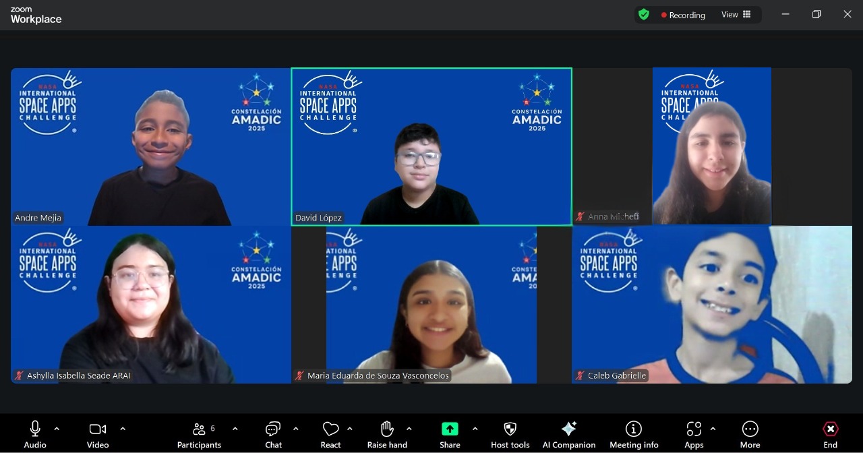Screen dimensions: 863x453
Task: Open the More options menu
Action: [750, 429]
